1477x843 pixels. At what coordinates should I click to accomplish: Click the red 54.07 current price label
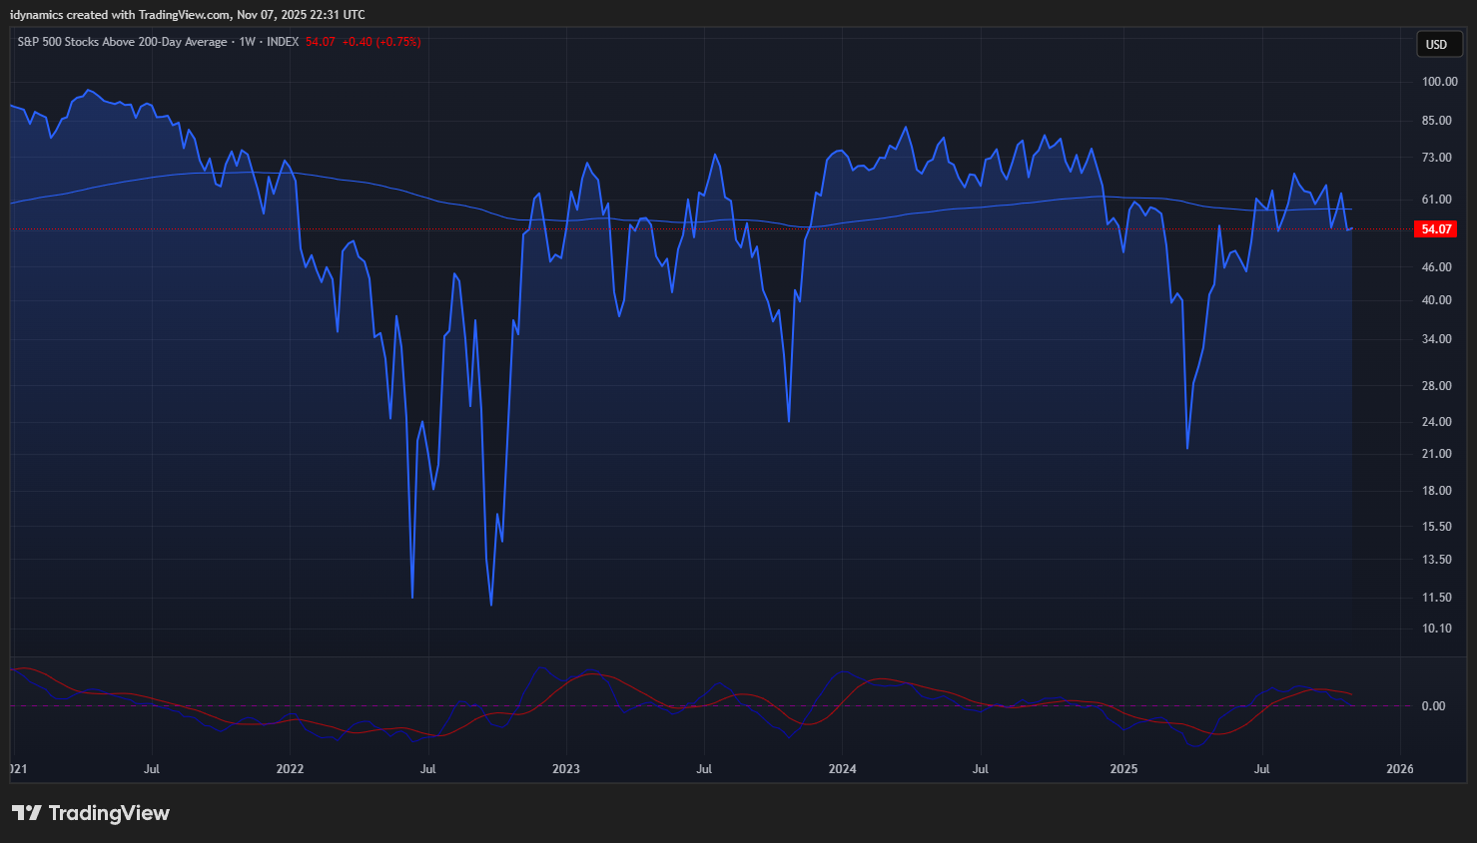point(1436,229)
